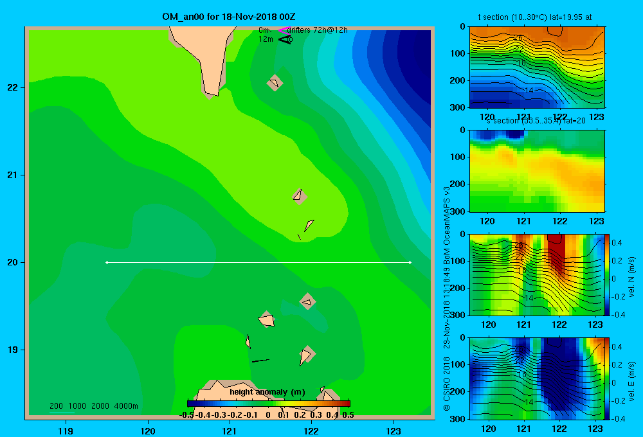
Task: Click latitude label '21' on the main map
Action: coord(13,175)
